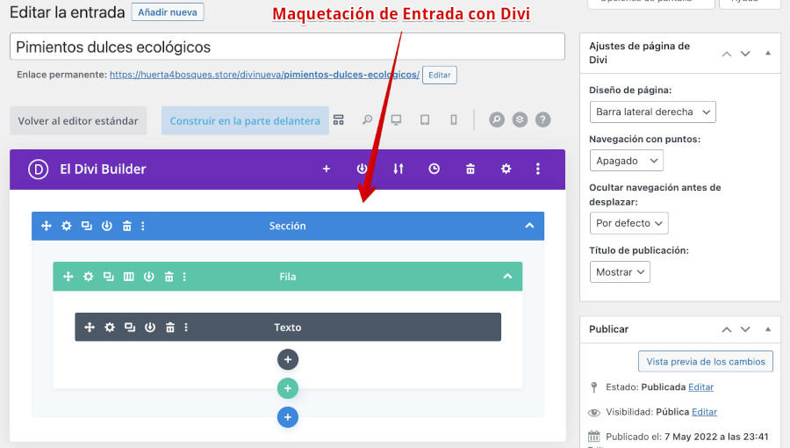790x448 pixels.
Task: Click Editar link beside Estado Publicada
Action: point(700,387)
